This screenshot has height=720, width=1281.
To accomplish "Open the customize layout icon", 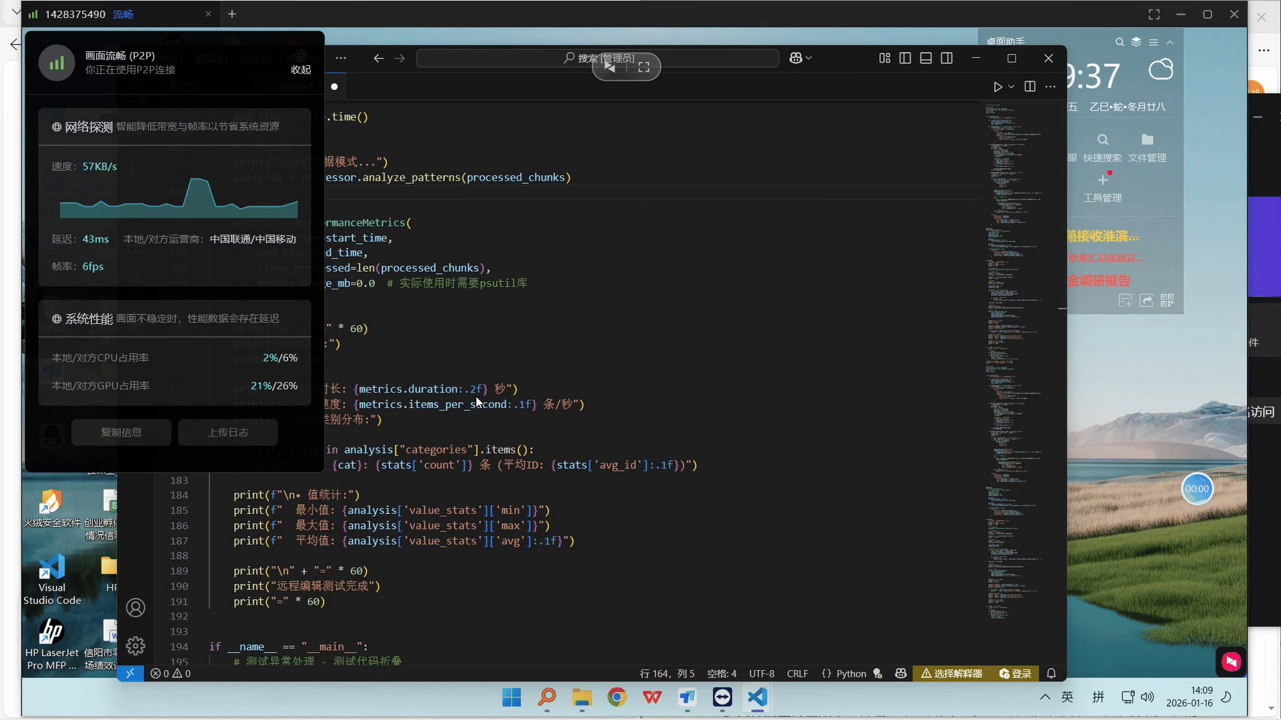I will click(x=885, y=59).
